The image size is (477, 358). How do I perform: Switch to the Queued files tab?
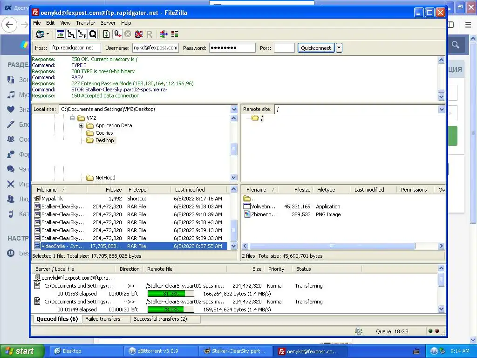[57, 319]
